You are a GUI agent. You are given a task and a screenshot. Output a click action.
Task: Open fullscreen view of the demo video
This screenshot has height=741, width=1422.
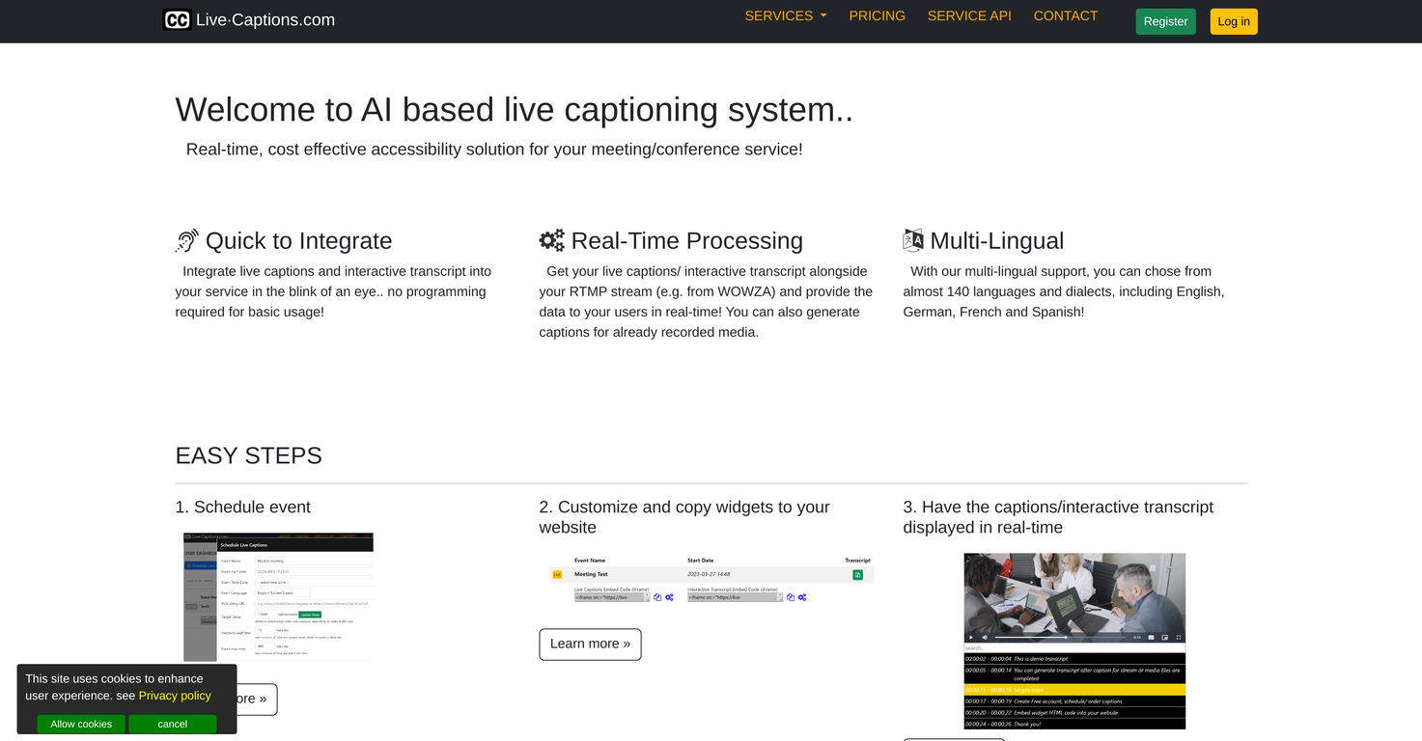click(1179, 637)
